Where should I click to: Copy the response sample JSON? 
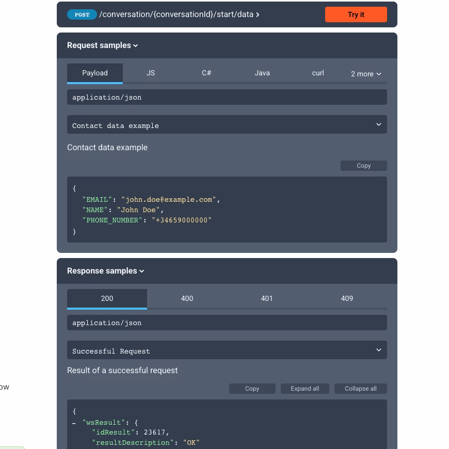pyautogui.click(x=252, y=389)
